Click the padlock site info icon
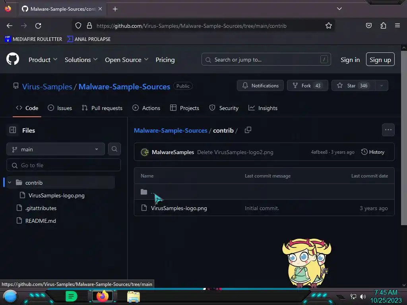This screenshot has width=407, height=305. [x=89, y=26]
